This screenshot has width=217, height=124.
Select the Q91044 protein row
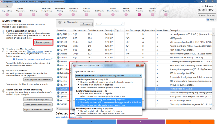[x=134, y=96]
